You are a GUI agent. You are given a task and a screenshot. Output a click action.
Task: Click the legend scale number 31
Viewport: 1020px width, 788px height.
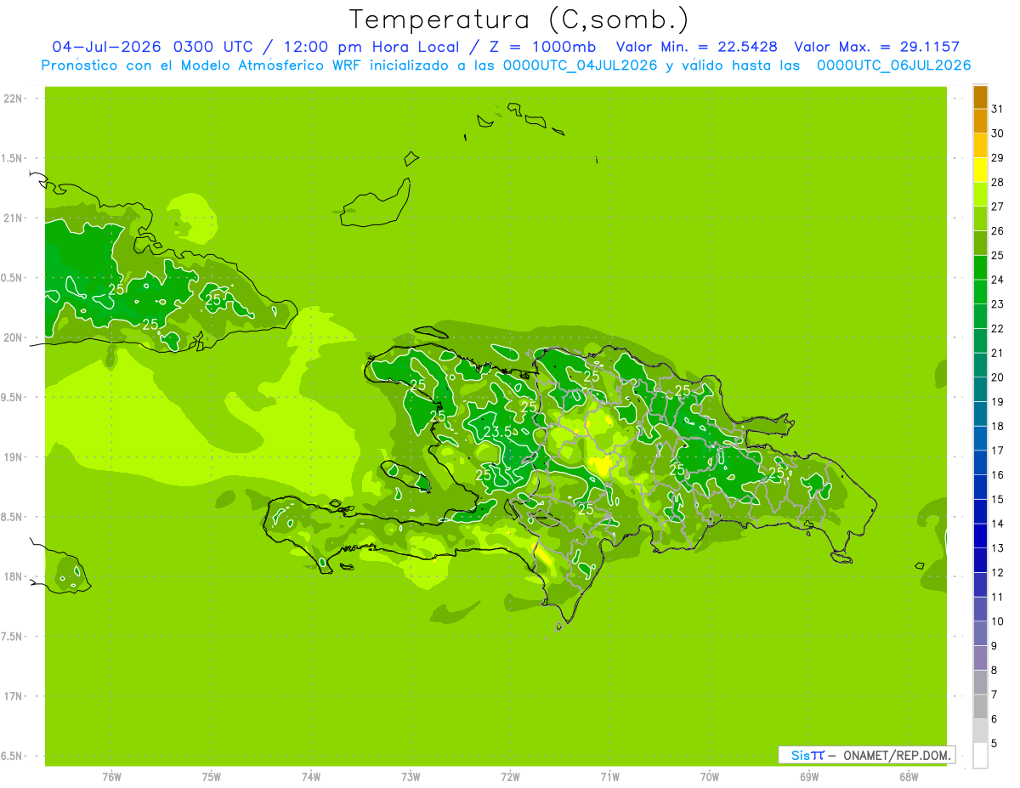998,109
